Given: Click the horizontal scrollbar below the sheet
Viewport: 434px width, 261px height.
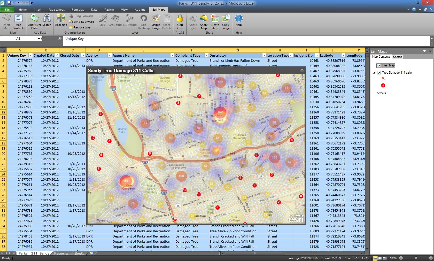Looking at the screenshot, I should pyautogui.click(x=254, y=254).
